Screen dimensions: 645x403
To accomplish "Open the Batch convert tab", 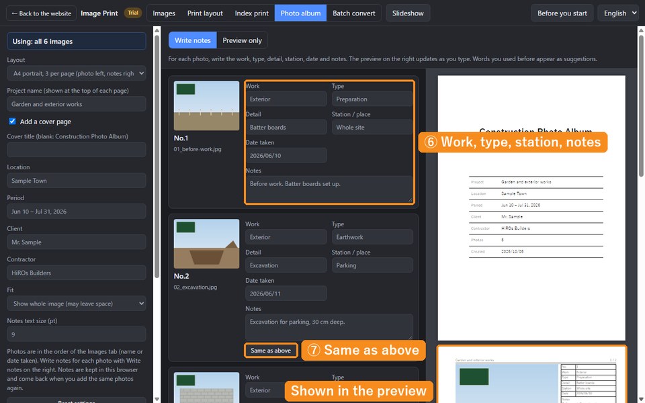I will point(354,13).
